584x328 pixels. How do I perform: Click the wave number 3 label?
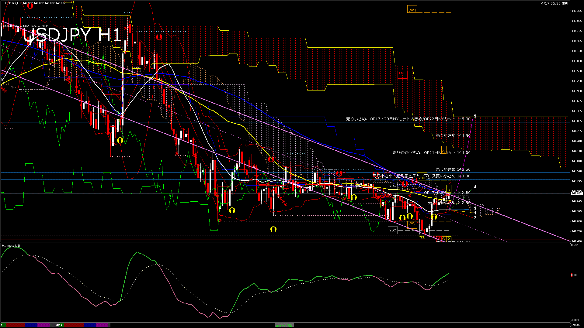[x=475, y=209]
